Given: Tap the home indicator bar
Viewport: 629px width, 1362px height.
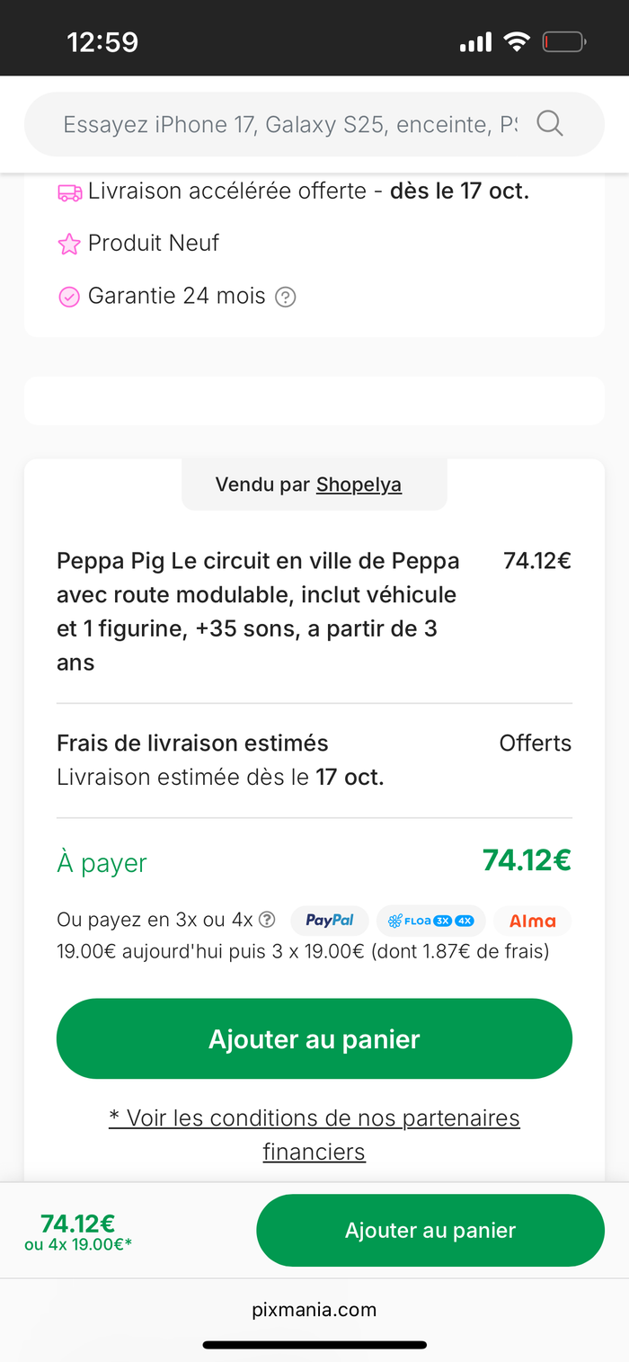Looking at the screenshot, I should point(314,1345).
